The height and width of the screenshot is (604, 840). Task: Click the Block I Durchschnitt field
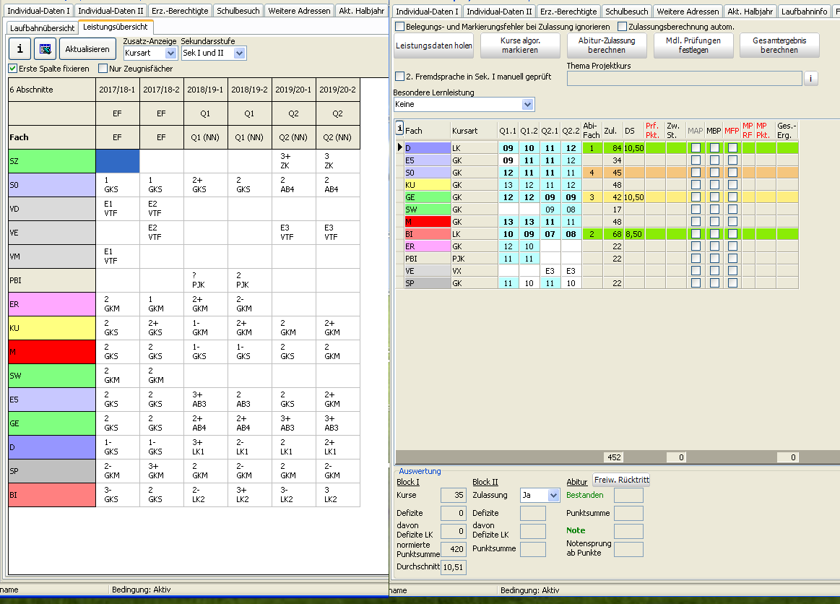tap(453, 567)
